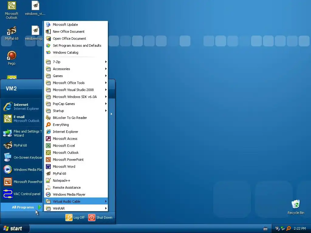Select the Microsoft Outlook desktop icon
Image resolution: width=311 pixels, height=233 pixels.
click(12, 10)
